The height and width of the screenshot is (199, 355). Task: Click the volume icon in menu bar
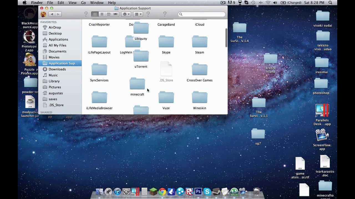click(x=275, y=3)
